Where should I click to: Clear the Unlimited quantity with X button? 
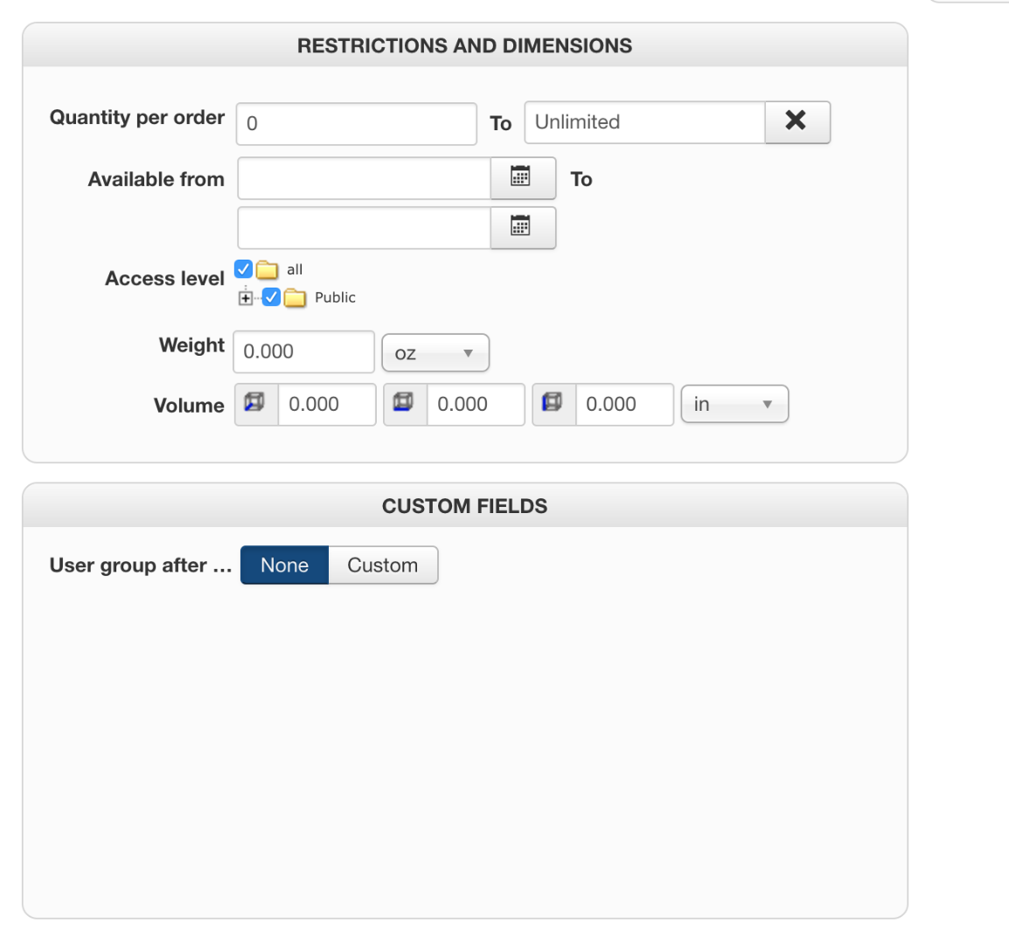point(797,121)
